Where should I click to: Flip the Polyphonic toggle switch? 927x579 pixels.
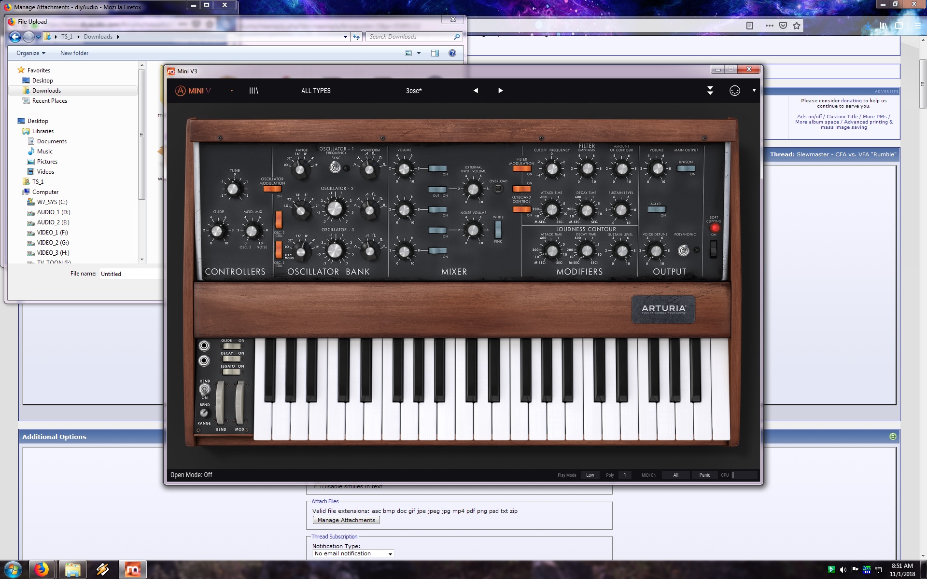point(684,250)
